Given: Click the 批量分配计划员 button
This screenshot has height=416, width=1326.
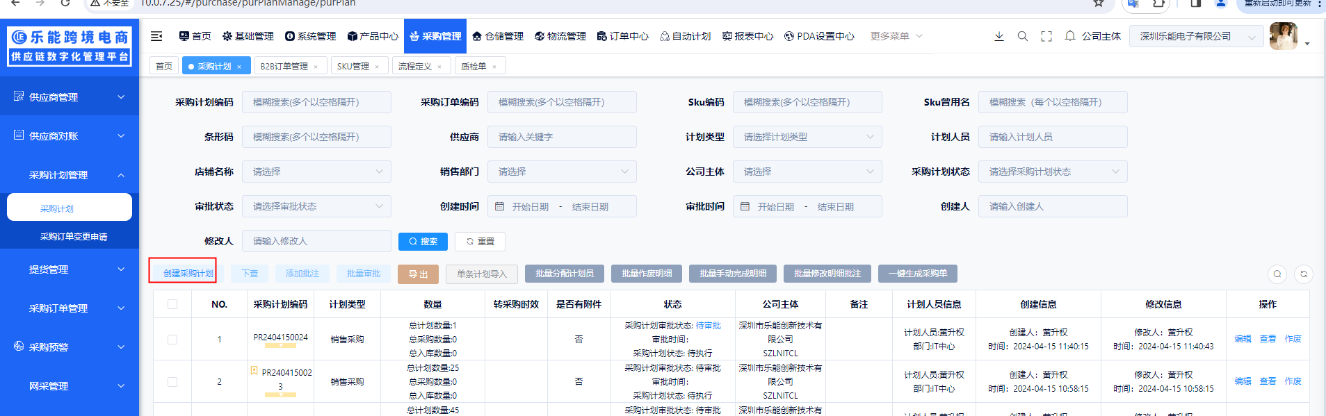Looking at the screenshot, I should coord(565,274).
